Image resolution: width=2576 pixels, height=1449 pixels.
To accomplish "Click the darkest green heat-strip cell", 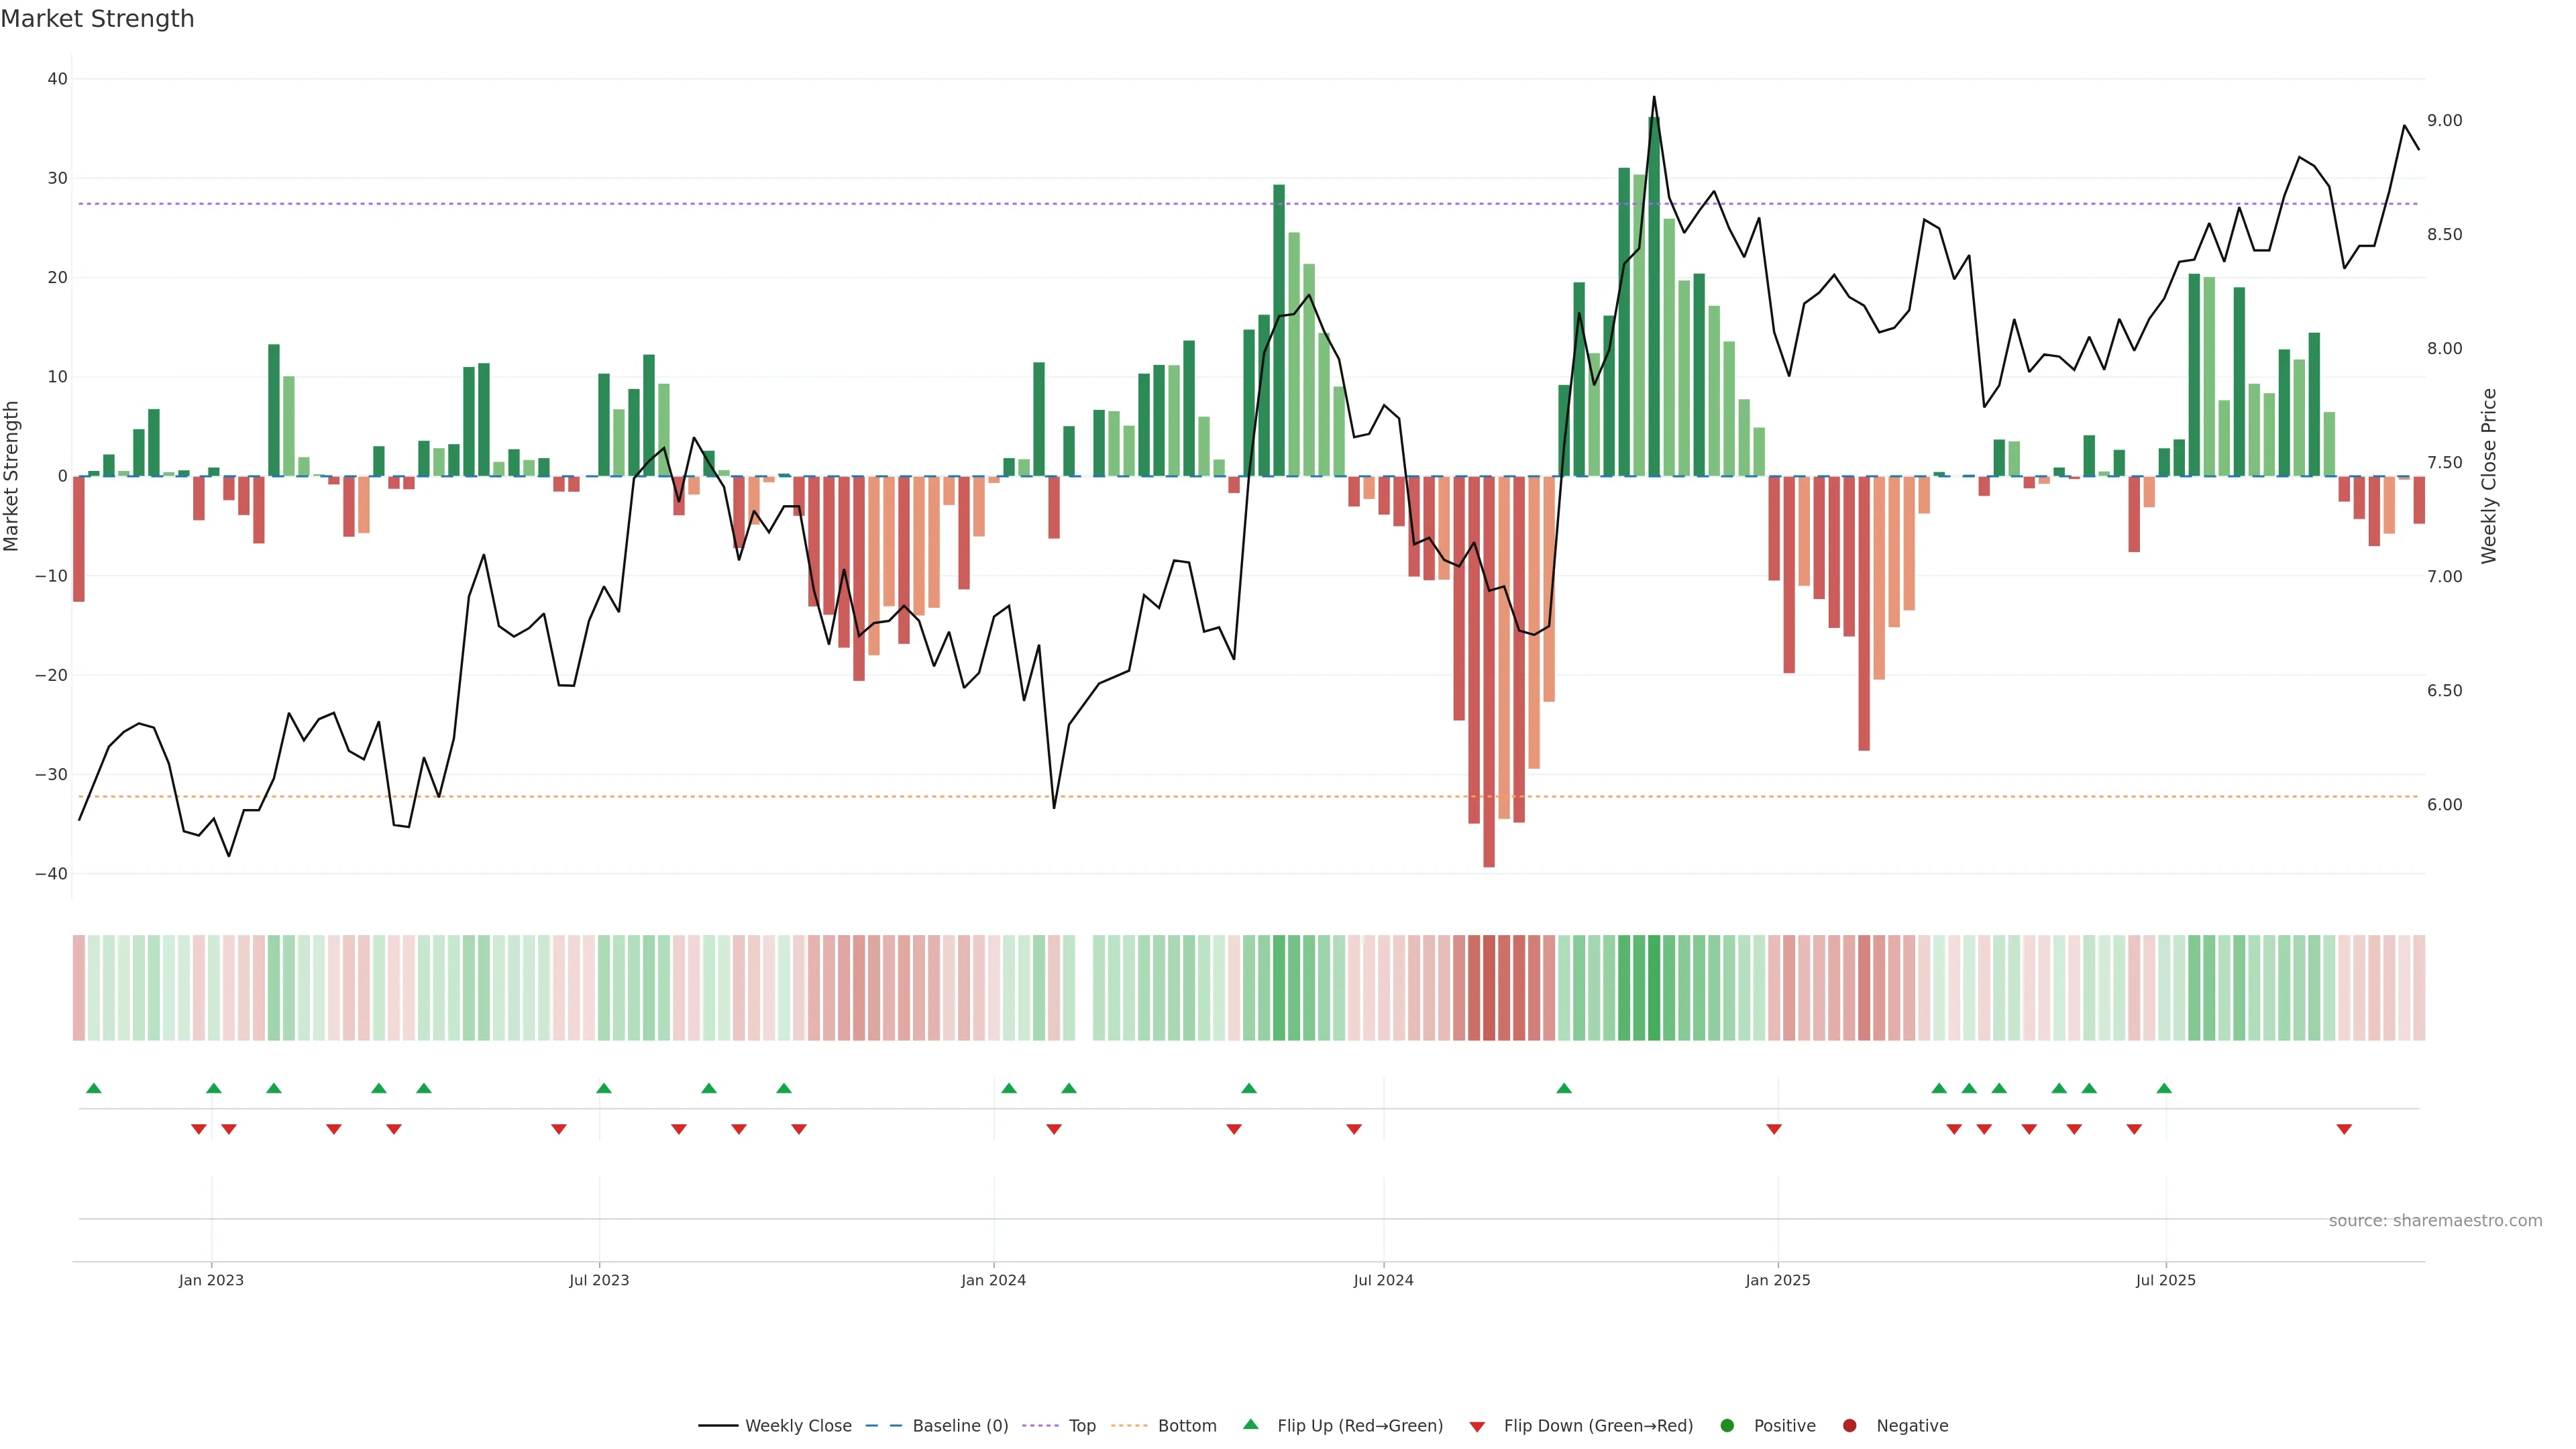I will point(1654,988).
